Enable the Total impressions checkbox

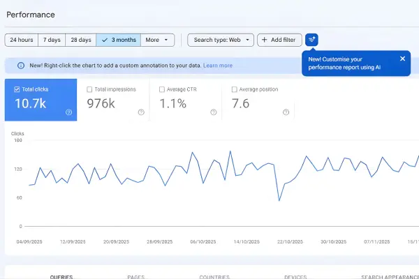[89, 89]
